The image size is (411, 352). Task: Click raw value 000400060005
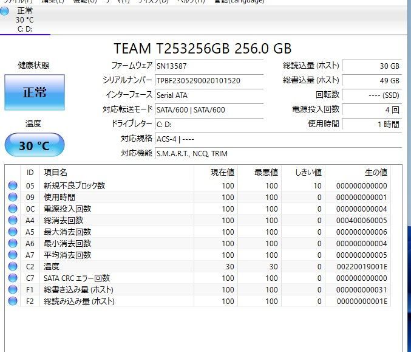pyautogui.click(x=362, y=221)
